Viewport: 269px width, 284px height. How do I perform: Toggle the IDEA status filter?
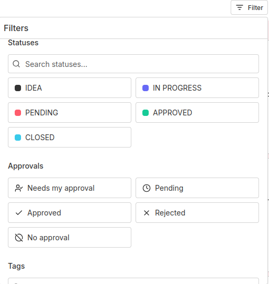69,88
